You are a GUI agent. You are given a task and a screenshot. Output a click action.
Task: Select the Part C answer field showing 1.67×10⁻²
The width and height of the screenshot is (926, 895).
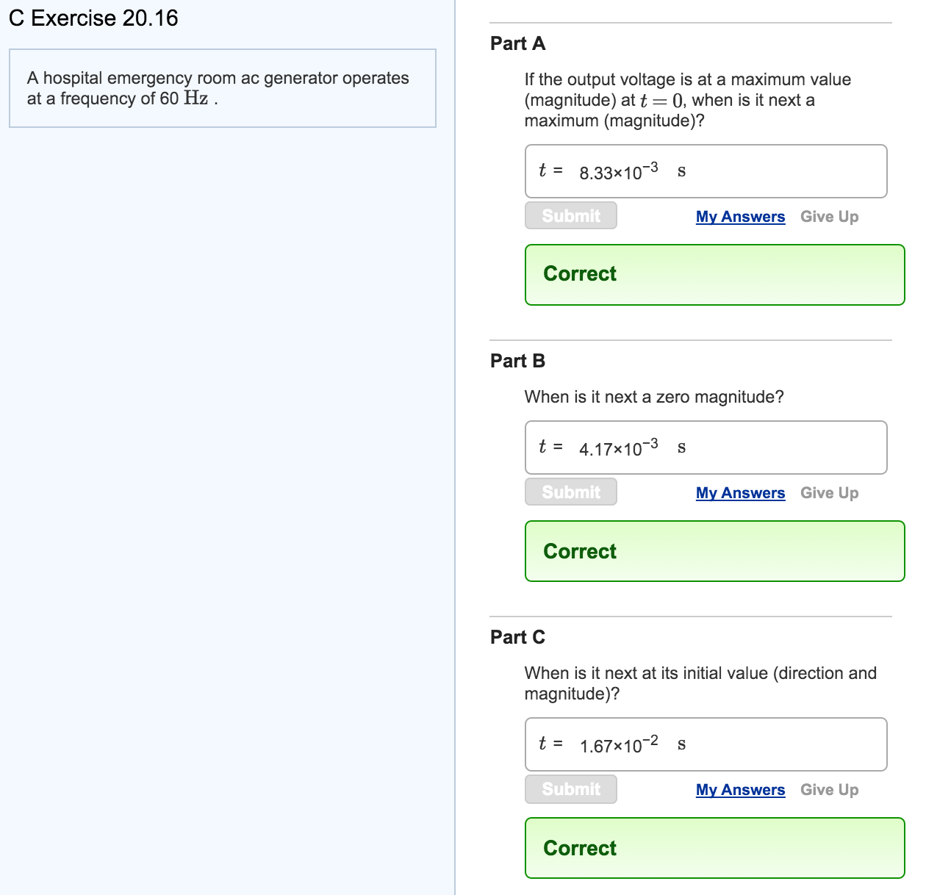pos(706,744)
